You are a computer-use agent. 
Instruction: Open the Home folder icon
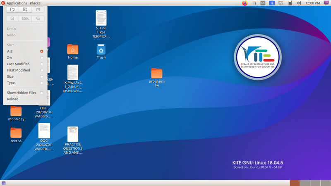[x=73, y=50]
